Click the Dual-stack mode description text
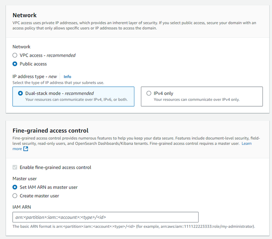This screenshot has width=272, height=239. pyautogui.click(x=76, y=100)
